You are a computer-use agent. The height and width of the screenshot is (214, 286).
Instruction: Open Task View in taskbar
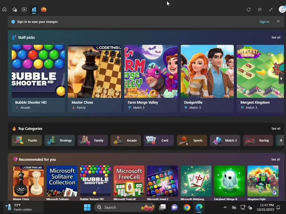point(162,207)
